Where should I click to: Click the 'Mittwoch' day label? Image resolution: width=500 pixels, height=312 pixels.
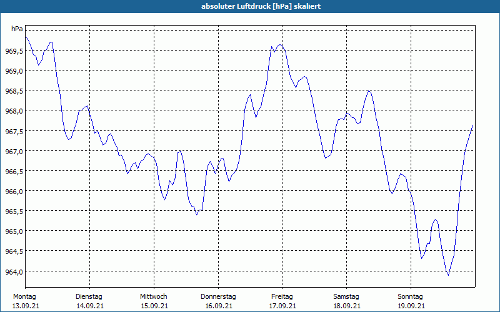click(153, 297)
